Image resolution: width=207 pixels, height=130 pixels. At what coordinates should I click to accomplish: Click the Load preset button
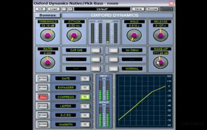tap(54, 9)
